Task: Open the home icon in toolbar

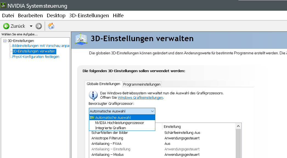Action: click(x=51, y=26)
